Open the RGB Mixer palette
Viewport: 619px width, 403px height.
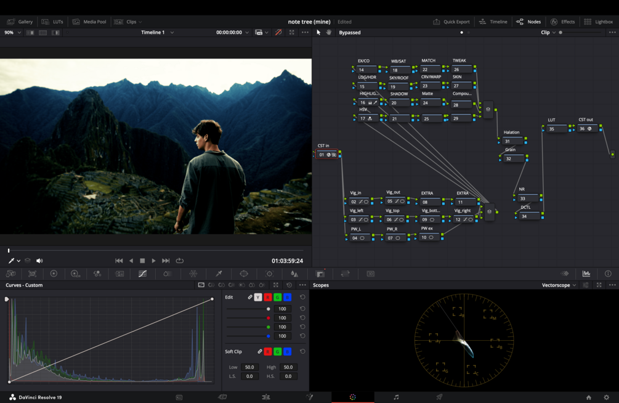pos(97,274)
